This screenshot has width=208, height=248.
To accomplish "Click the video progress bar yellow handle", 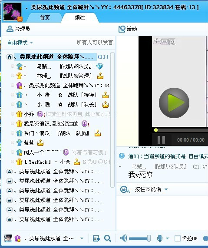I will tap(156, 130).
